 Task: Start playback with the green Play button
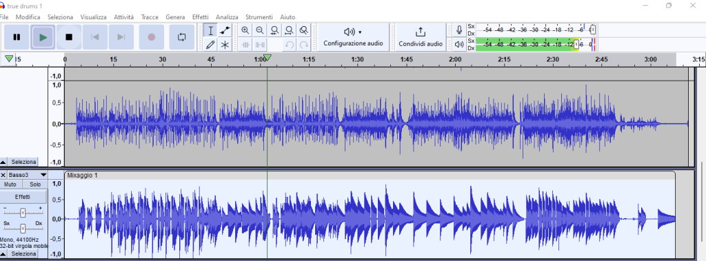click(x=43, y=37)
